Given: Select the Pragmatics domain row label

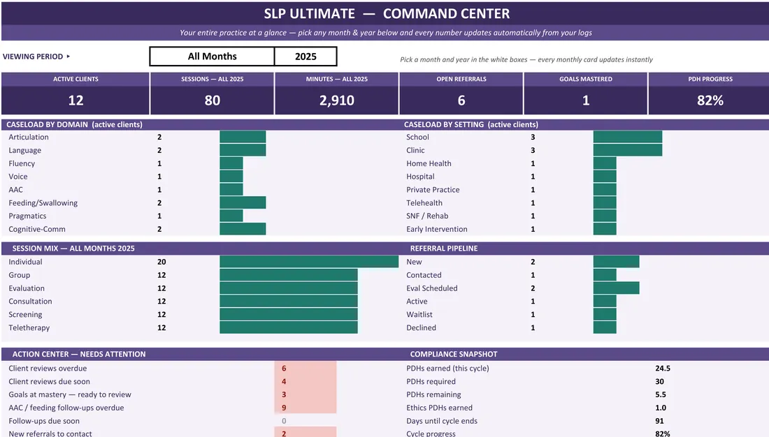Looking at the screenshot, I should [27, 216].
